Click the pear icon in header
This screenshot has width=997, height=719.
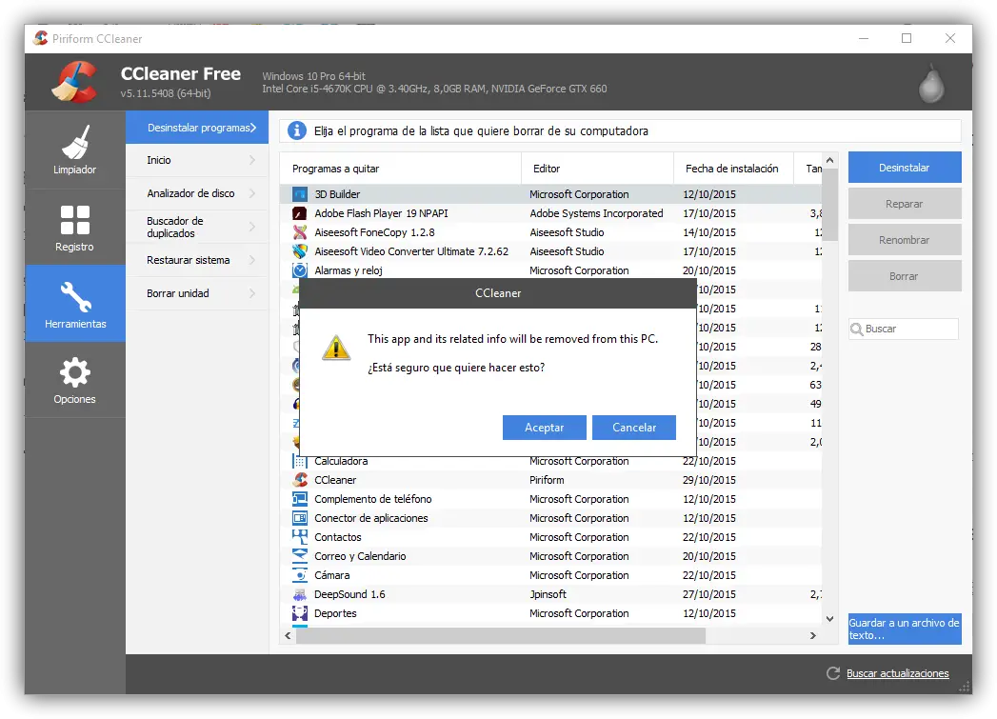(931, 83)
